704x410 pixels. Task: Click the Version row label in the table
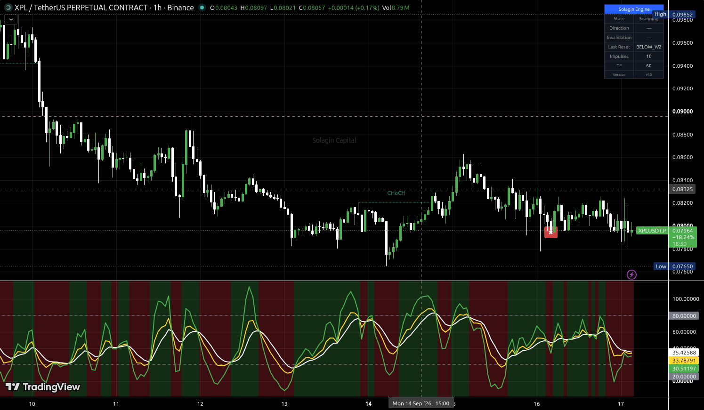click(x=619, y=74)
